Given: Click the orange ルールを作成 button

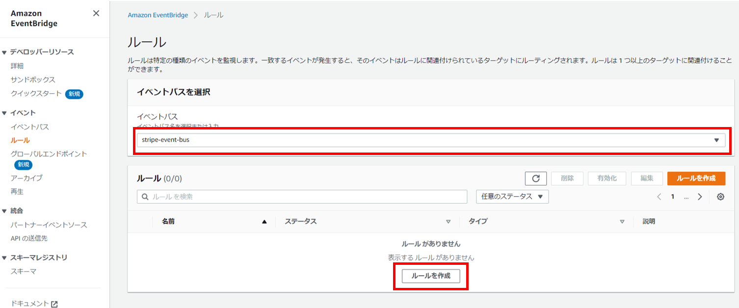Looking at the screenshot, I should [696, 179].
